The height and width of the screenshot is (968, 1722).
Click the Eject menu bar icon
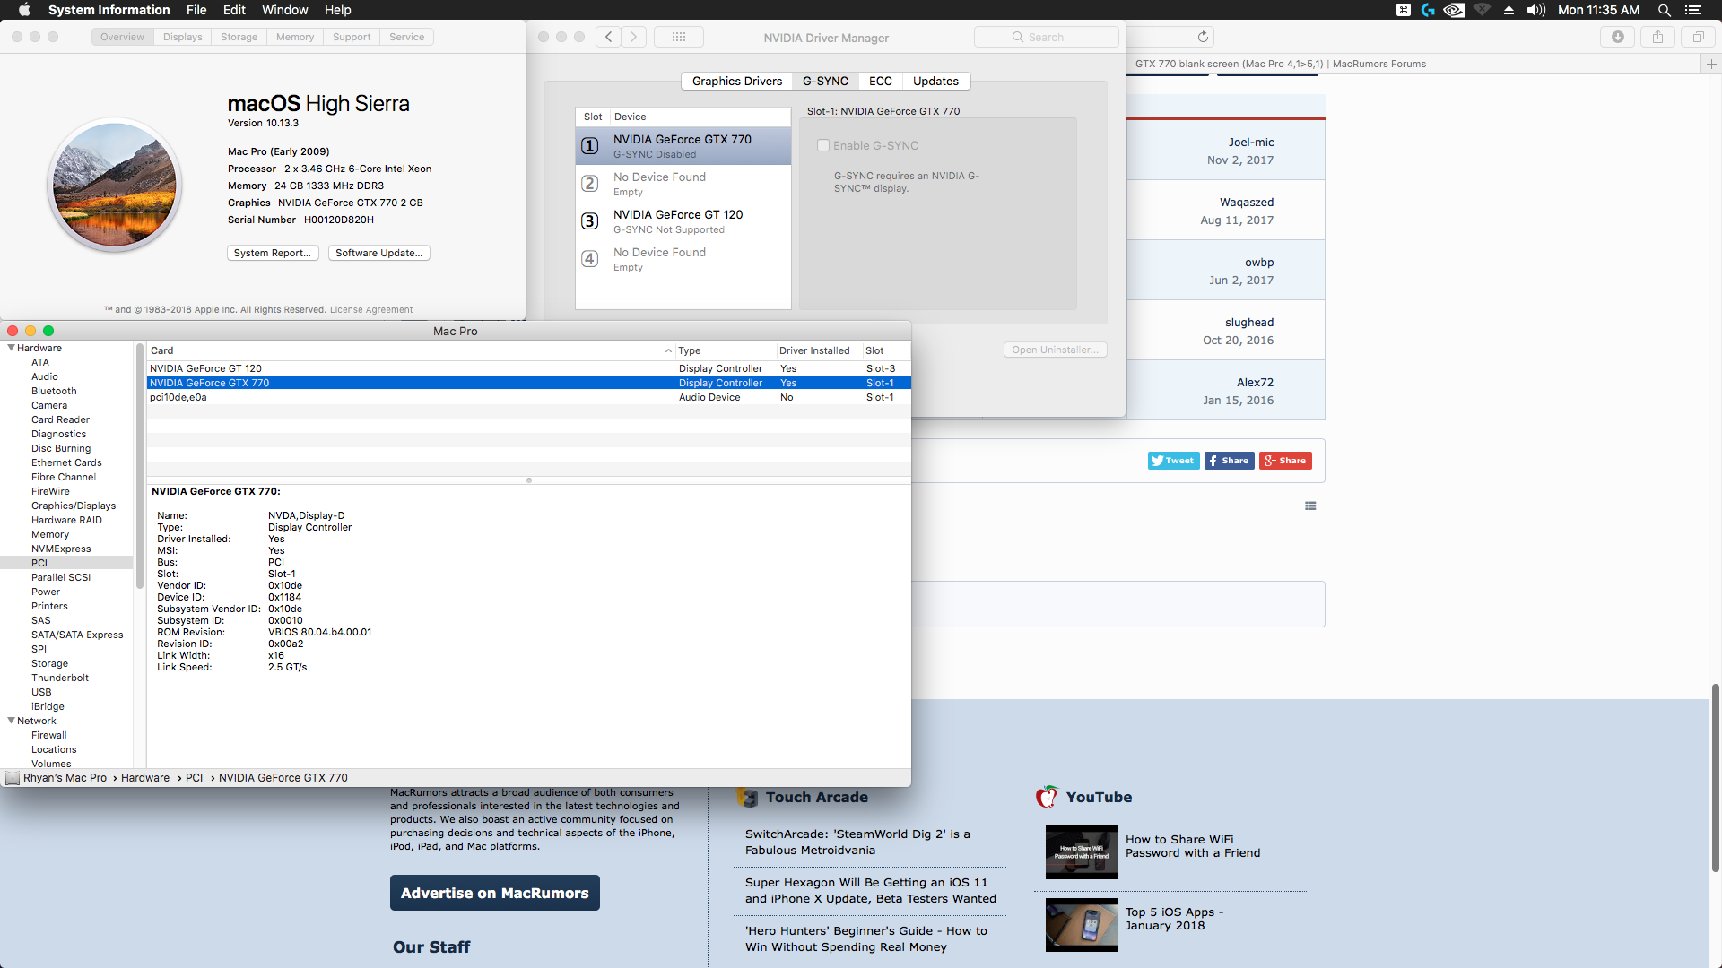click(1509, 10)
